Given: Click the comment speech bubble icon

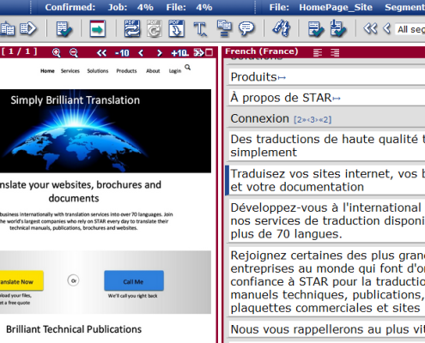Looking at the screenshot, I should (246, 28).
